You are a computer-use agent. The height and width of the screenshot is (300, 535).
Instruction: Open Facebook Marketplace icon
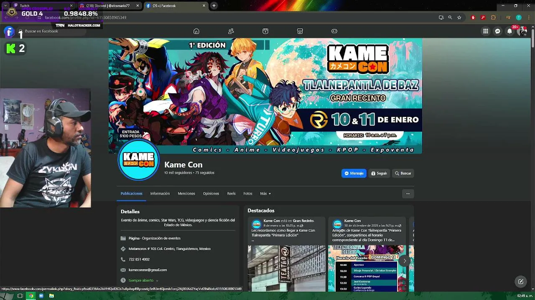coord(300,31)
